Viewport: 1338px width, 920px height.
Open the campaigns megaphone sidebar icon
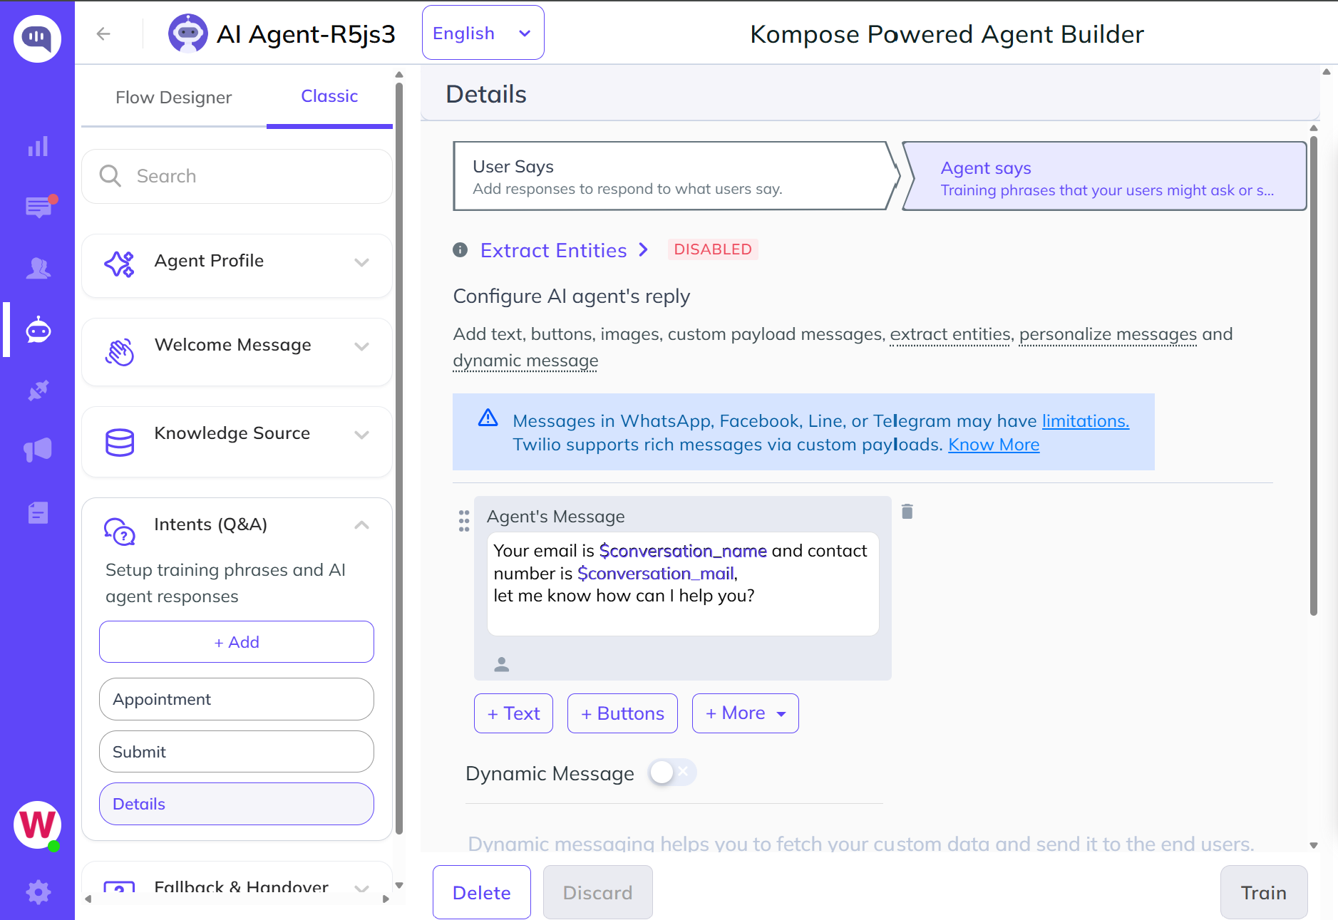38,450
